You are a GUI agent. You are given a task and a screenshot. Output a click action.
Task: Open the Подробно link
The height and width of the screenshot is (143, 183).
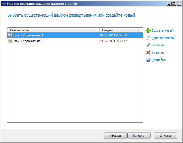(x=158, y=60)
